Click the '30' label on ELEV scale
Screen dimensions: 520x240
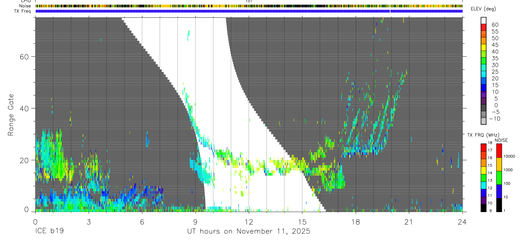[x=495, y=65]
